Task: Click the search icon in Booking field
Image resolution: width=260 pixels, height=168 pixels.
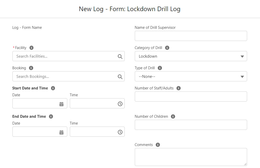Action: (120, 76)
